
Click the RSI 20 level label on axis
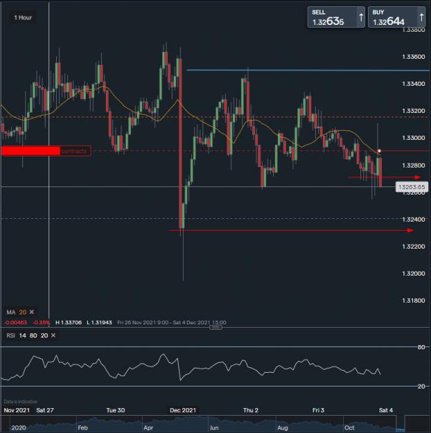click(421, 387)
